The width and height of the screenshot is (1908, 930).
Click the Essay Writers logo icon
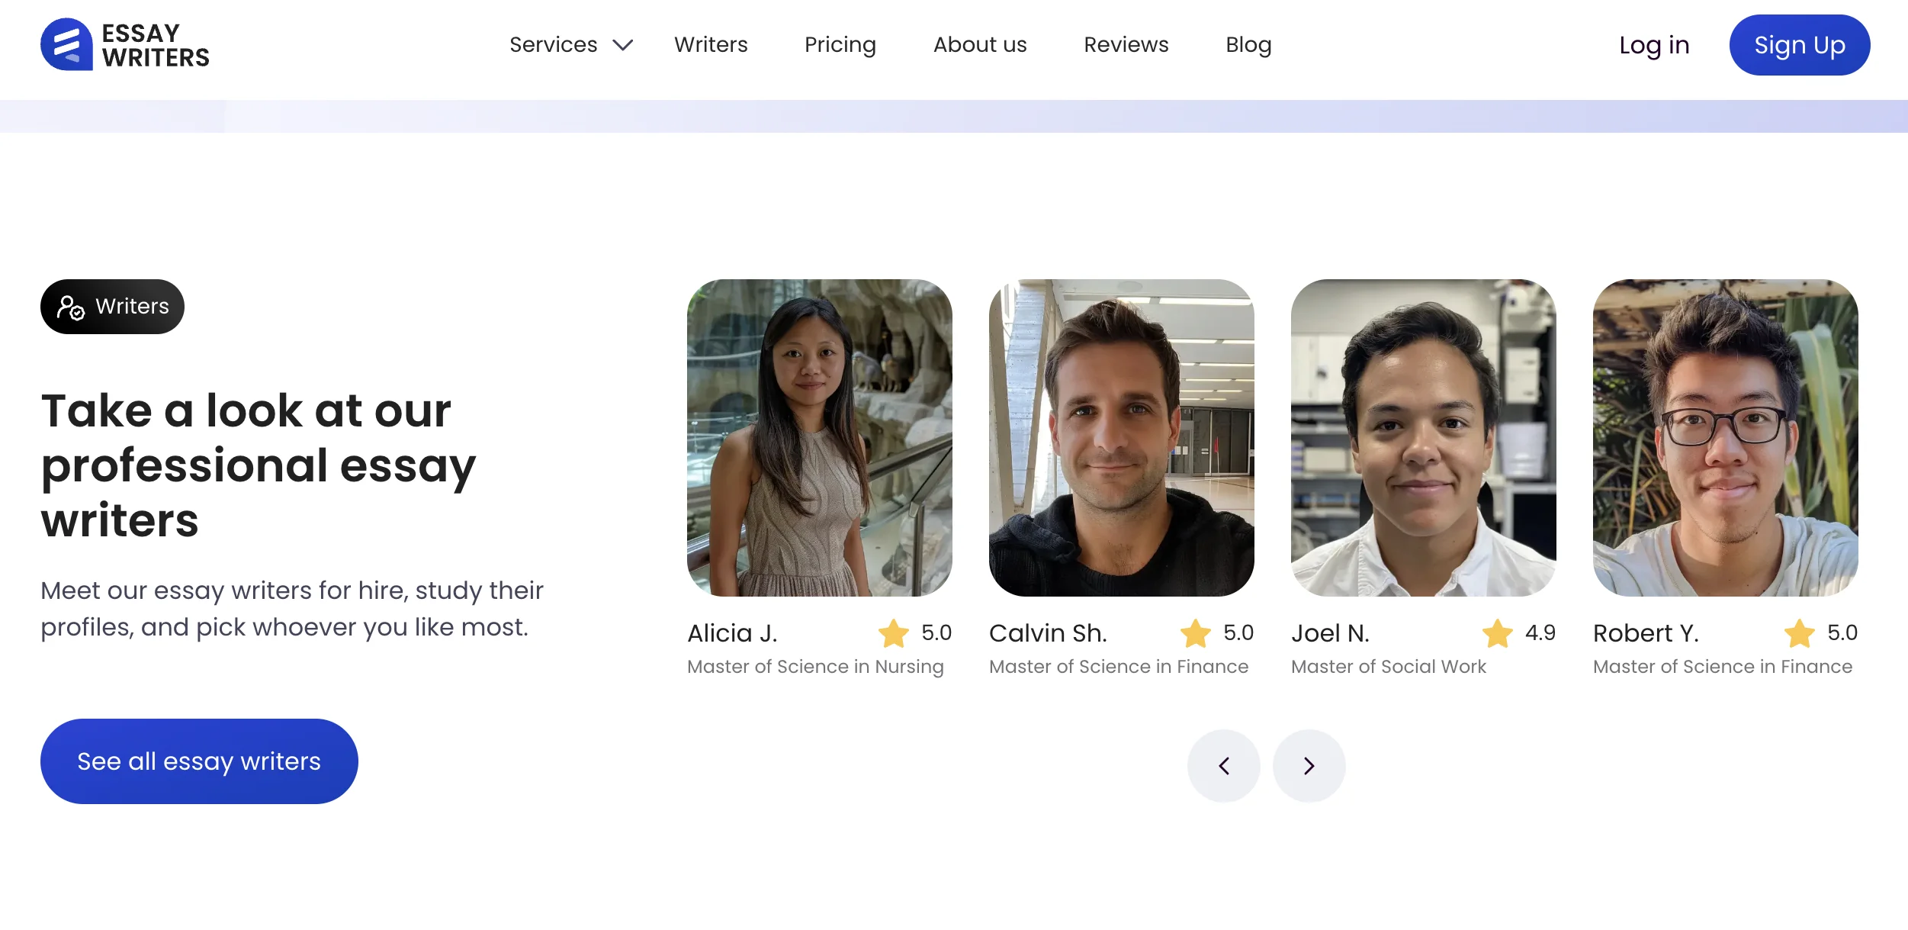(66, 45)
